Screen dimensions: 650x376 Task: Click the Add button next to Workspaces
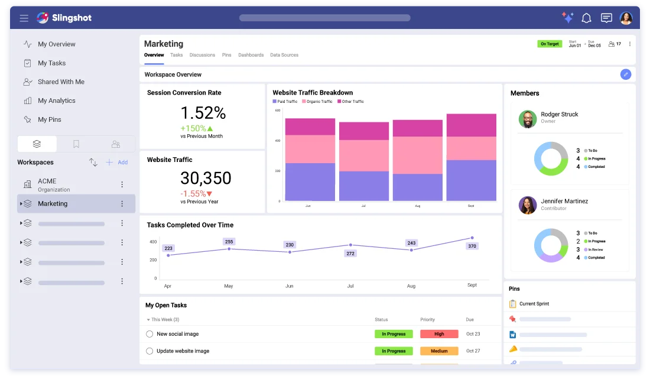coord(117,162)
